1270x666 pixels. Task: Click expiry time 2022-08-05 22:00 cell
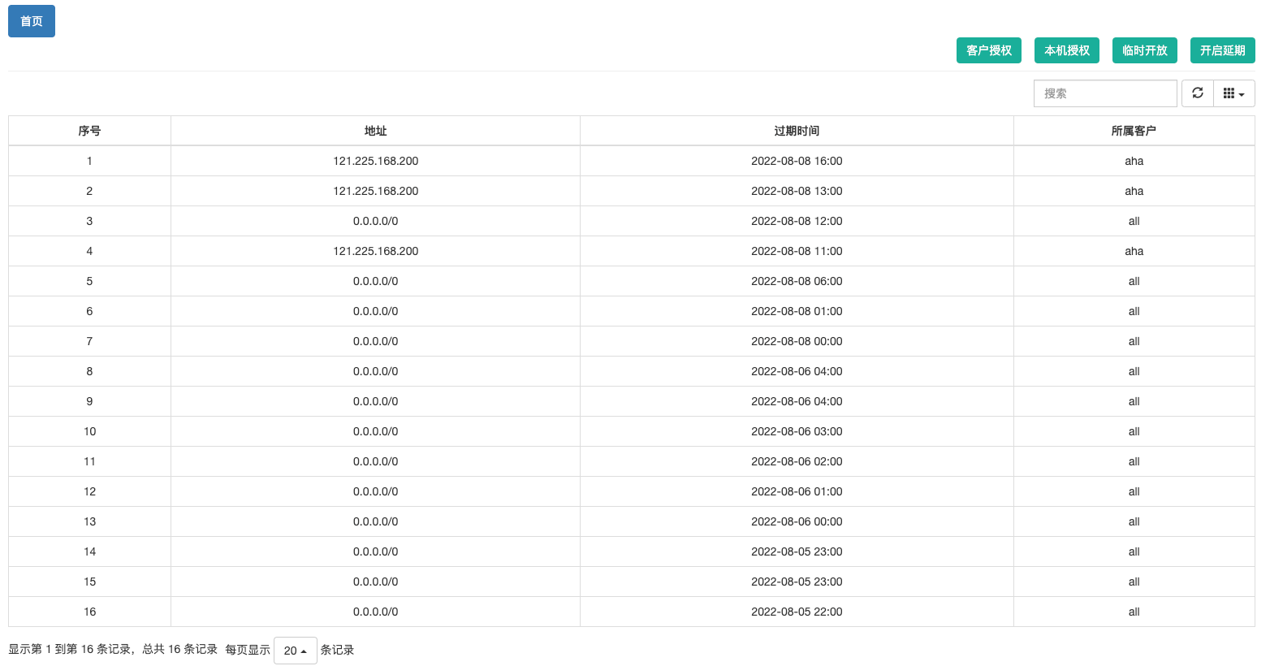797,612
